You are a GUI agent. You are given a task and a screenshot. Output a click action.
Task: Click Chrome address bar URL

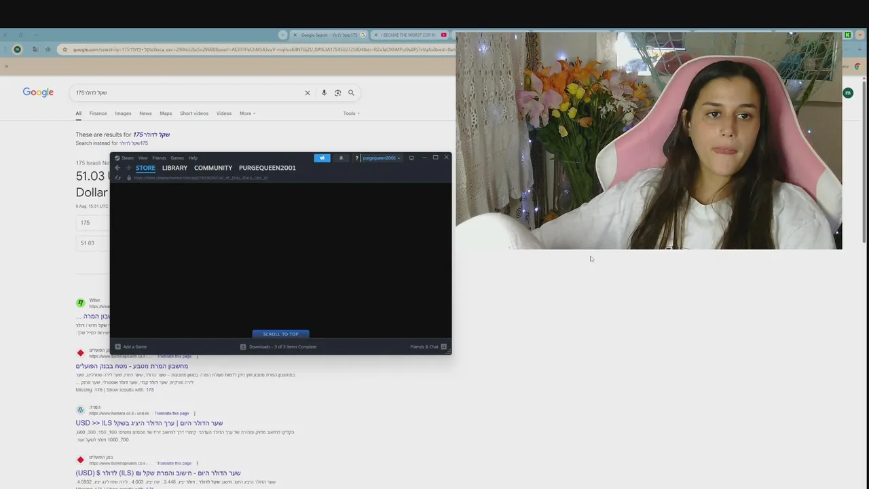[x=263, y=50]
